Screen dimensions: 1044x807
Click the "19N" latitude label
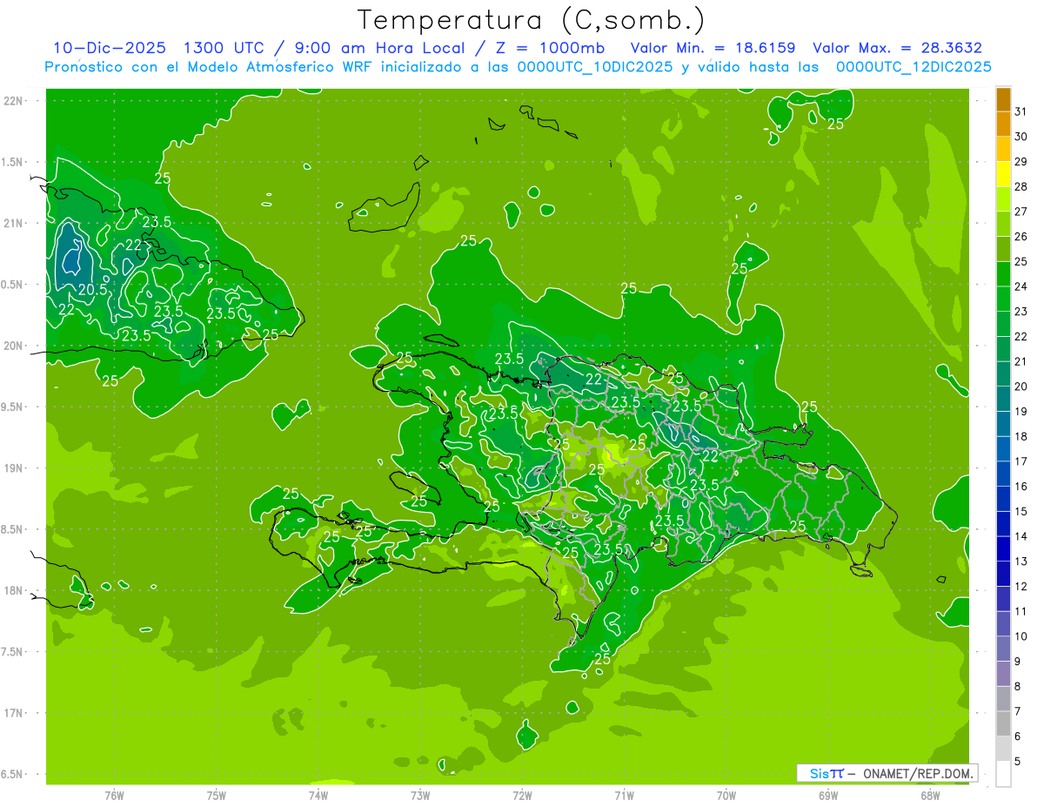point(12,468)
